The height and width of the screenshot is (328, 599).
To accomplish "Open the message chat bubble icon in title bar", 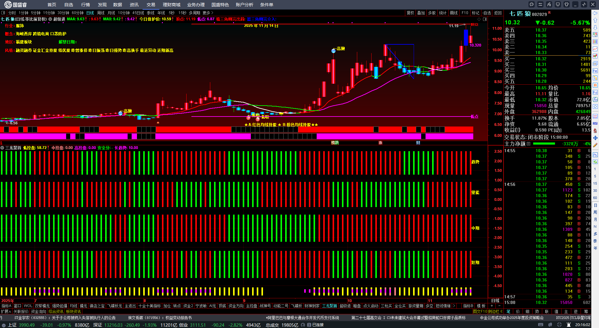I will pos(532,4).
